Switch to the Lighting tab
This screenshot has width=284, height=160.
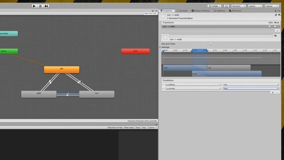[x=219, y=11]
